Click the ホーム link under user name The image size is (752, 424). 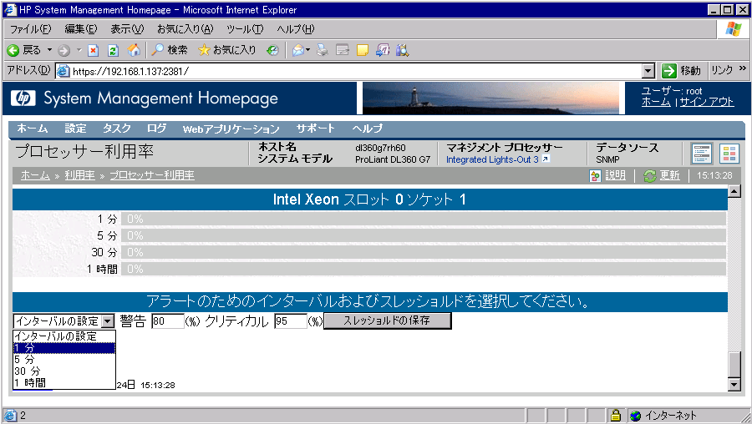tap(656, 102)
